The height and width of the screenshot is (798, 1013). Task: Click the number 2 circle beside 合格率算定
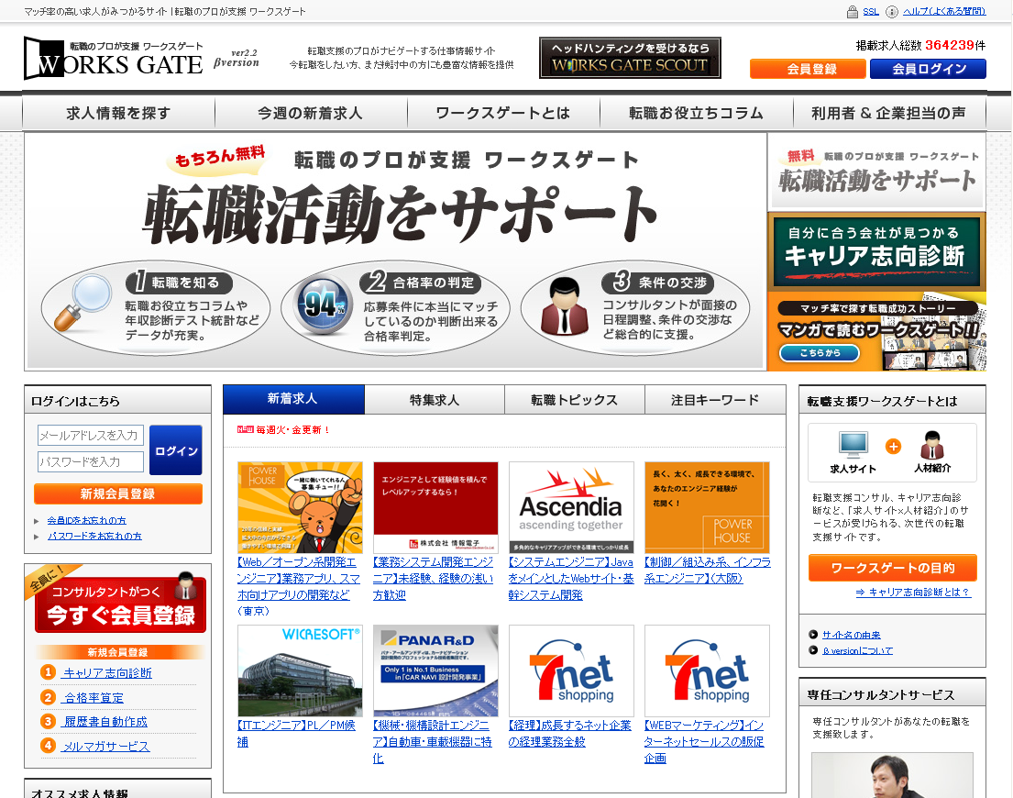48,696
